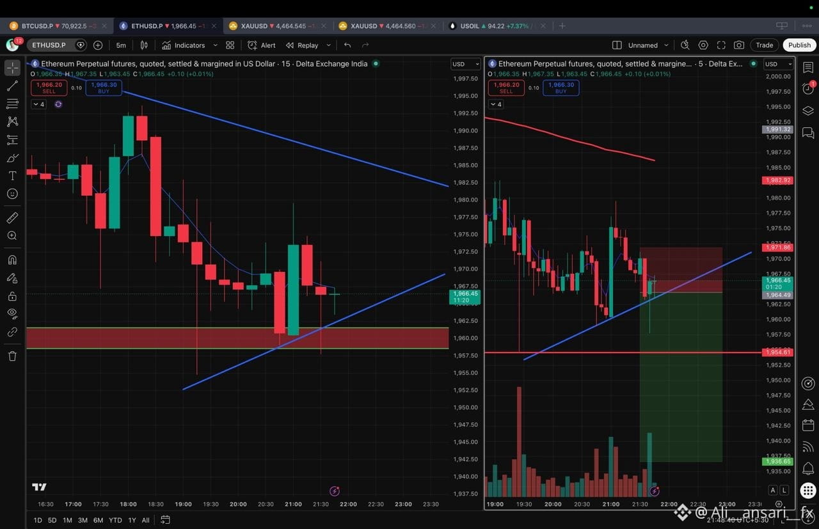Toggle stay in drawing mode
This screenshot has width=819, height=529.
[12, 278]
